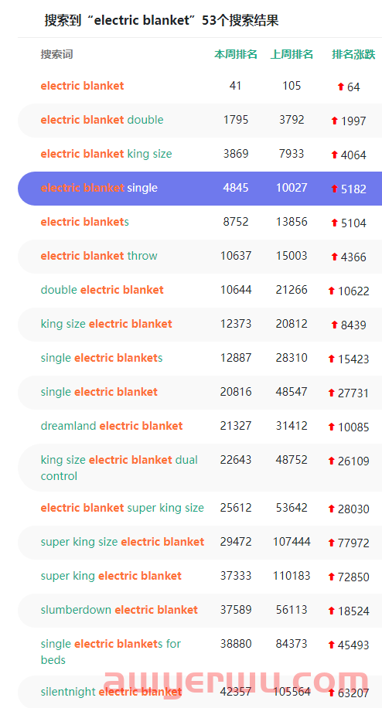This screenshot has height=708, width=382.
Task: Click the rank-rise arrow next to 5182
Action: 335,189
